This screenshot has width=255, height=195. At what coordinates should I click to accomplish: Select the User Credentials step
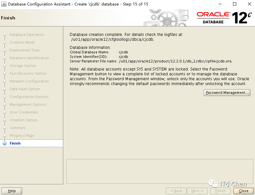tap(24, 112)
